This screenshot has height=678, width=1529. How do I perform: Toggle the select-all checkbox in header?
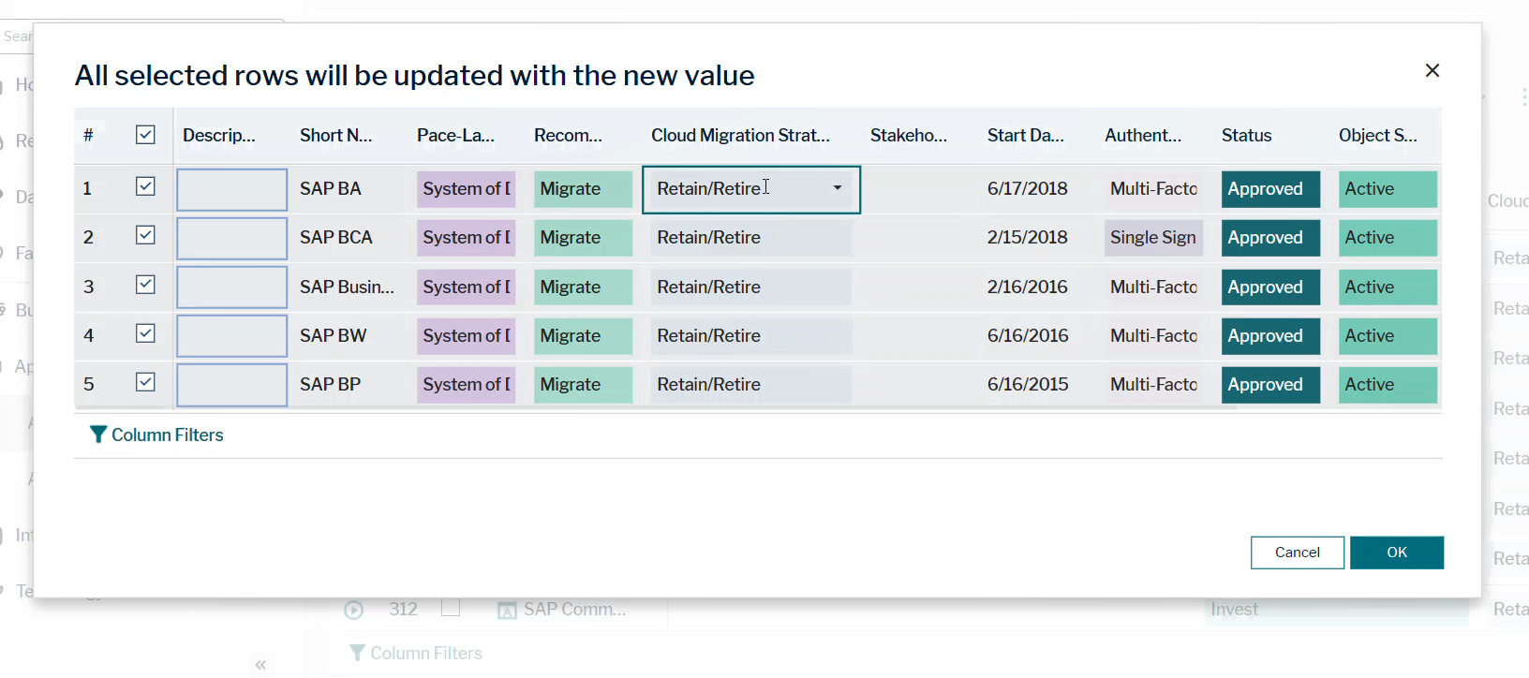click(145, 135)
